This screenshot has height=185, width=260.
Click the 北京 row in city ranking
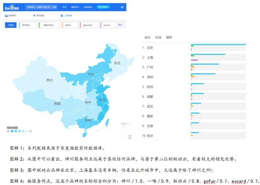pos(194,48)
